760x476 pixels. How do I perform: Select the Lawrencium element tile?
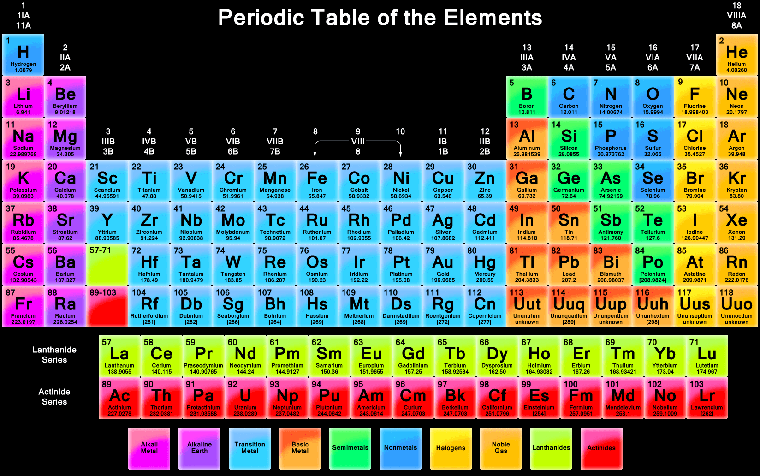tap(707, 398)
